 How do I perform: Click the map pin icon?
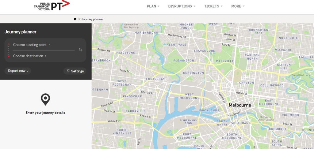click(x=45, y=99)
